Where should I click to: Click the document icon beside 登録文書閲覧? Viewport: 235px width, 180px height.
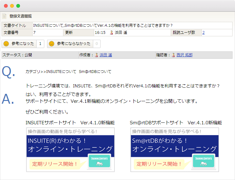[4, 16]
